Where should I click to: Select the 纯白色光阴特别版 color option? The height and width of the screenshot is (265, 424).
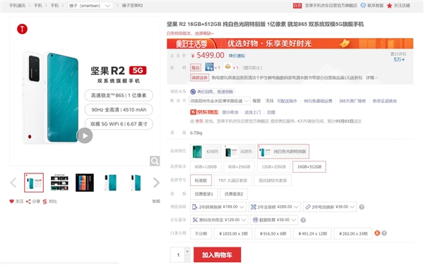pos(283,152)
